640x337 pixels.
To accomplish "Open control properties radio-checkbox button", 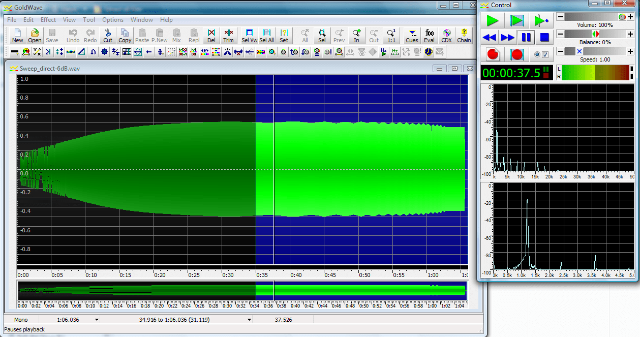I will 540,54.
